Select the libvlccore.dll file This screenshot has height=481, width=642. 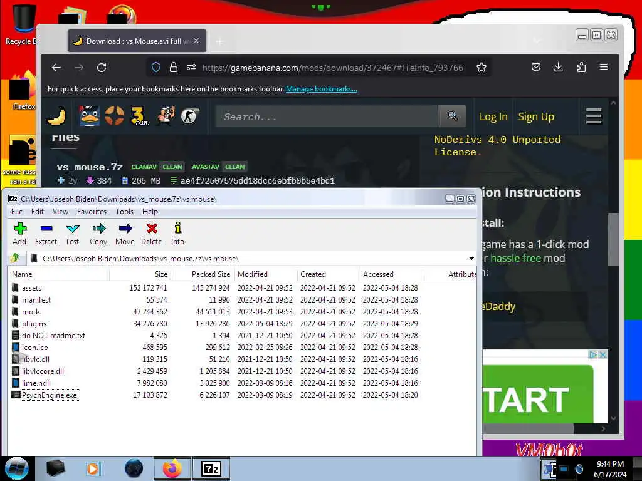click(43, 371)
